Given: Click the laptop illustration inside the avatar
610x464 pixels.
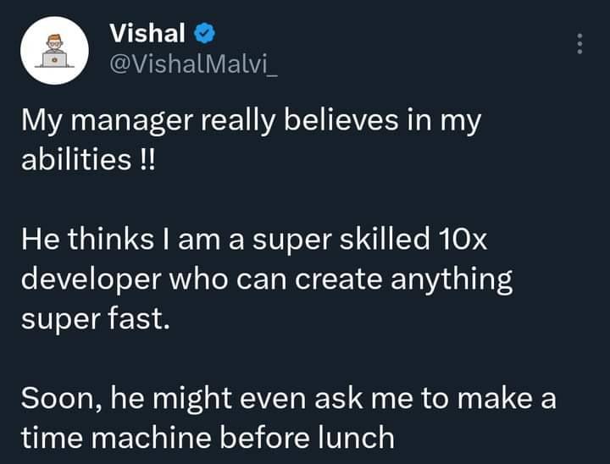Looking at the screenshot, I should click(x=54, y=60).
